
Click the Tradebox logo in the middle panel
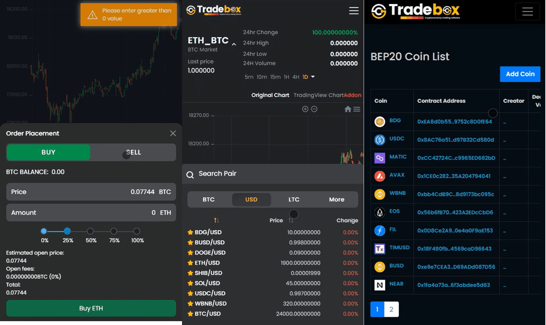click(x=214, y=10)
